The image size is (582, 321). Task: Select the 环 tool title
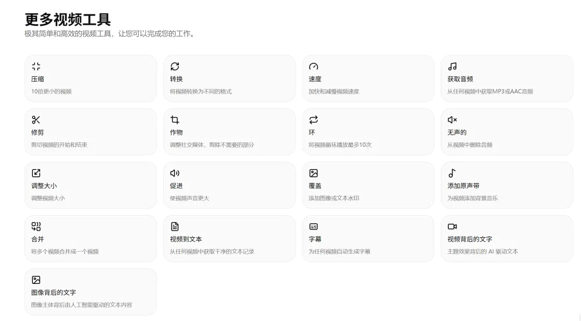click(x=312, y=132)
